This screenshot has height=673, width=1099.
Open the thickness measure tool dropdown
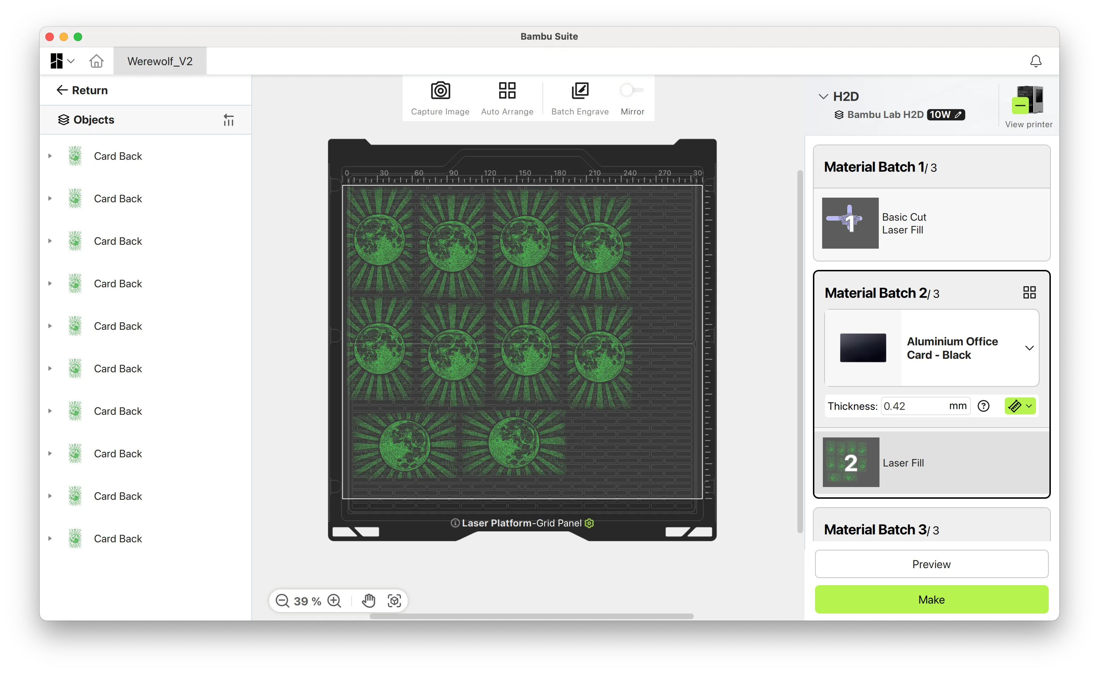[1029, 406]
